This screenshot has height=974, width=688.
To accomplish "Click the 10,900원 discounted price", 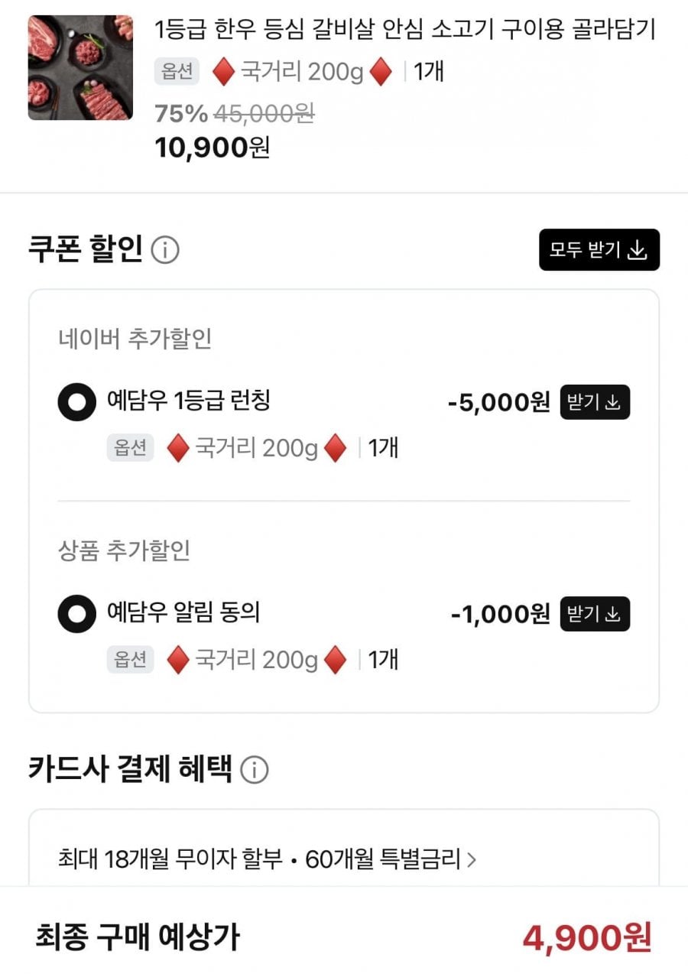I will tap(213, 147).
